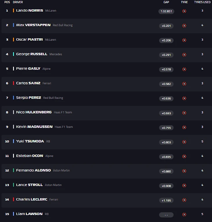Click the tyre icon in Lawson's row
This screenshot has height=222, width=212.
tap(184, 215)
